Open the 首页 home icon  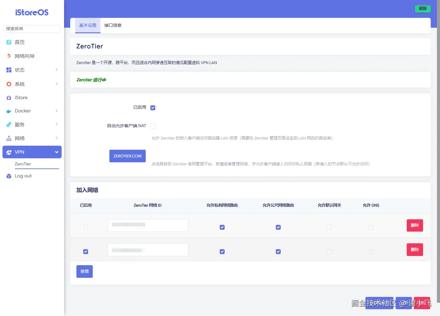coord(9,42)
